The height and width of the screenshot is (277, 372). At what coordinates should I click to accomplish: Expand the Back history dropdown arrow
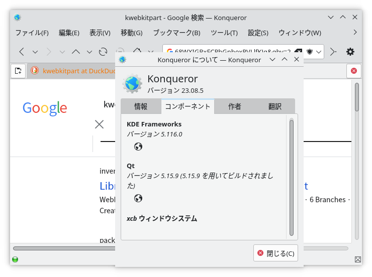tap(35, 52)
